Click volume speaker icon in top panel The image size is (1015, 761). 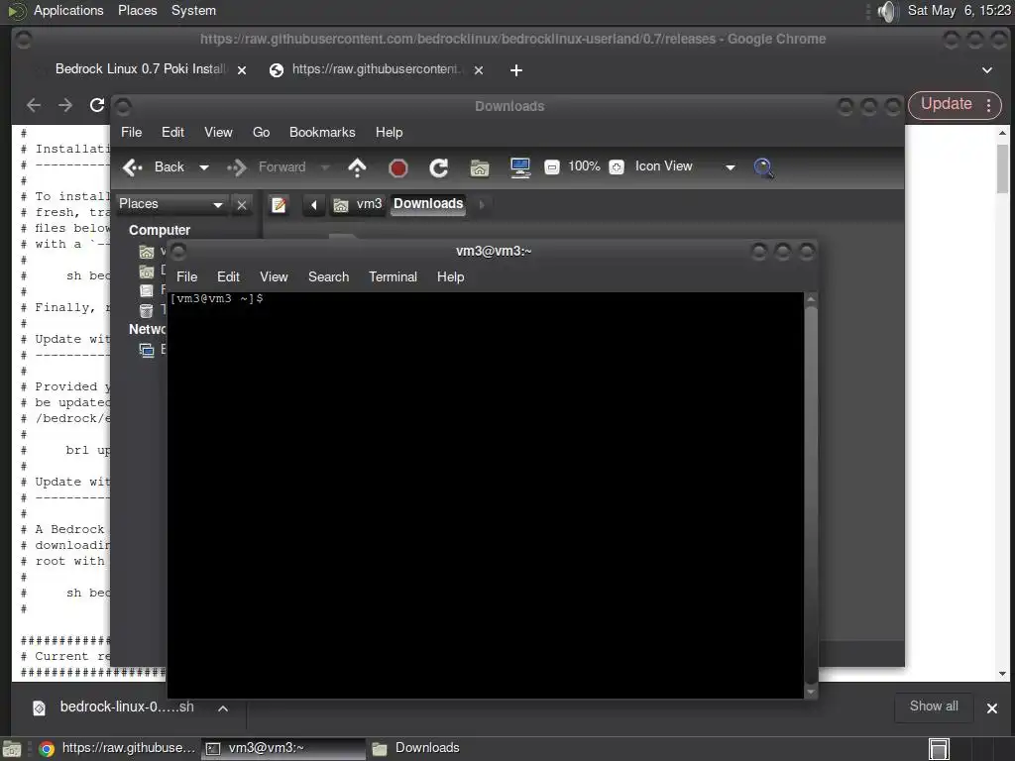tap(888, 11)
